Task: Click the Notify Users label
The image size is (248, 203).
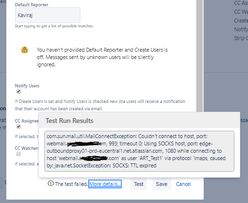Action: [x=27, y=86]
